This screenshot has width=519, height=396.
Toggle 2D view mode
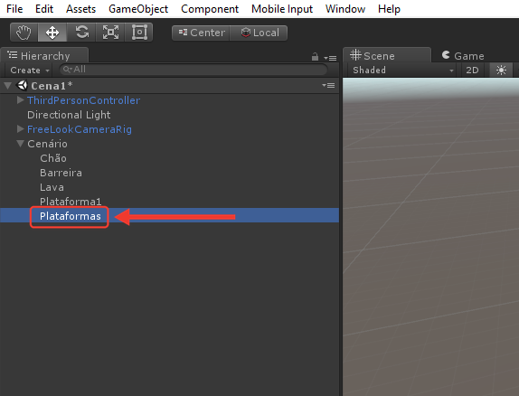(472, 70)
